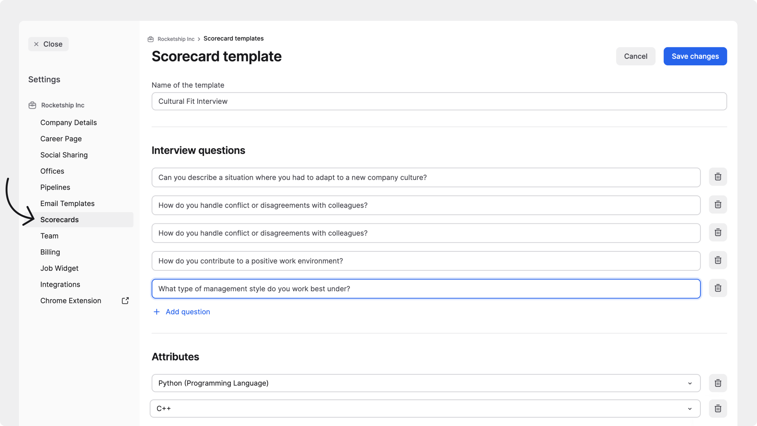Go to Pipelines settings
The width and height of the screenshot is (757, 426).
(55, 187)
